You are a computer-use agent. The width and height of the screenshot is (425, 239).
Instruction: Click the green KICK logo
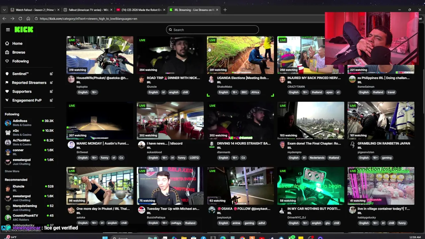(24, 30)
